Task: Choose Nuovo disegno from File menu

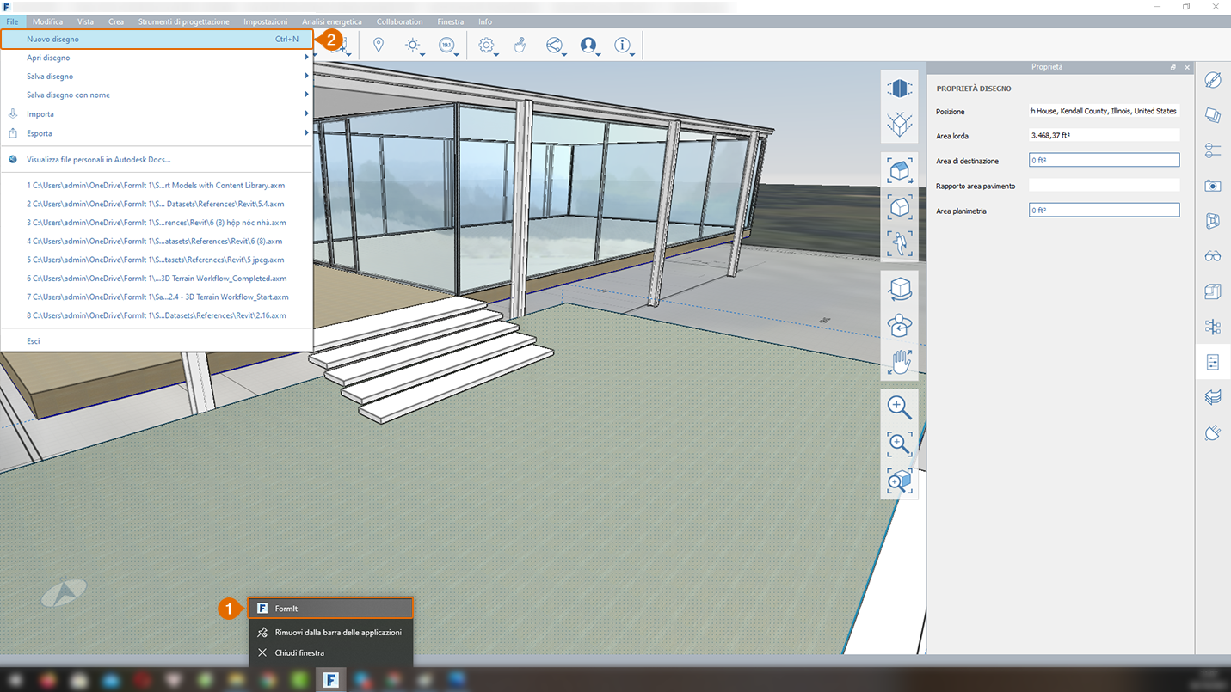Action: click(x=155, y=39)
